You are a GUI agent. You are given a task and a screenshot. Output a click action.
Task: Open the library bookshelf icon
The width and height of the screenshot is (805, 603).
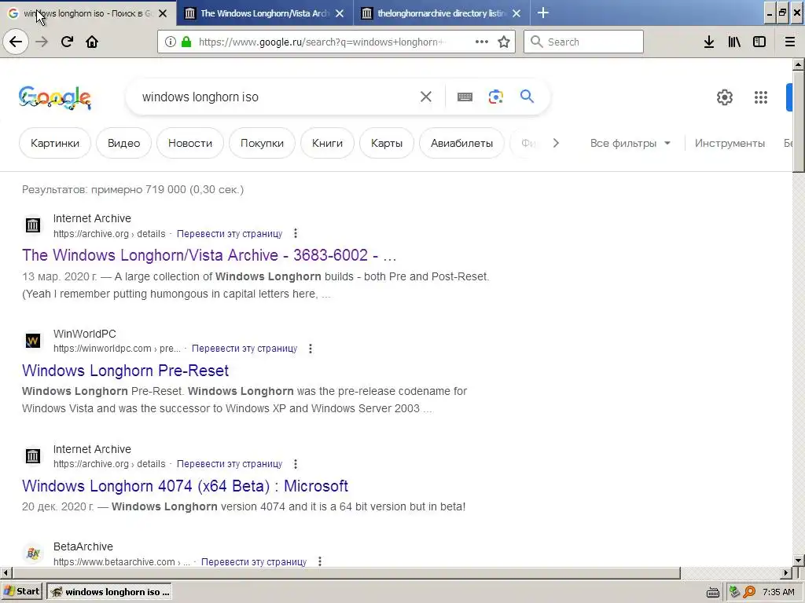734,42
